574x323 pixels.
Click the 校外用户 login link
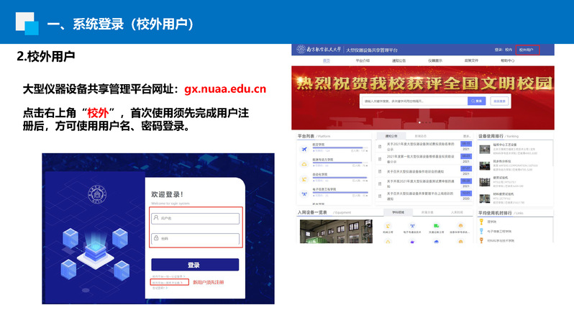coord(529,50)
